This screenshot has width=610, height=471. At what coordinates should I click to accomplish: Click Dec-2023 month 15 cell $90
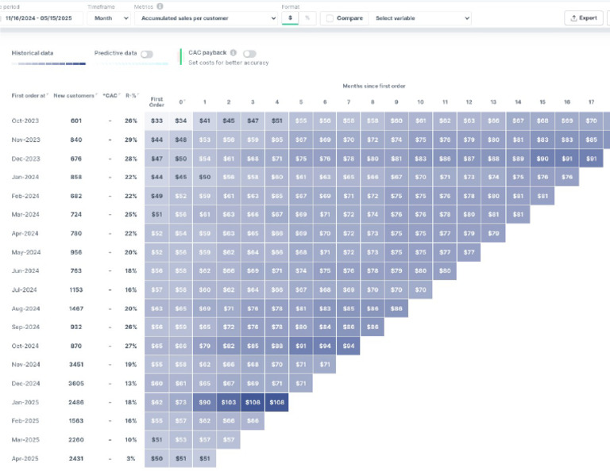point(542,159)
